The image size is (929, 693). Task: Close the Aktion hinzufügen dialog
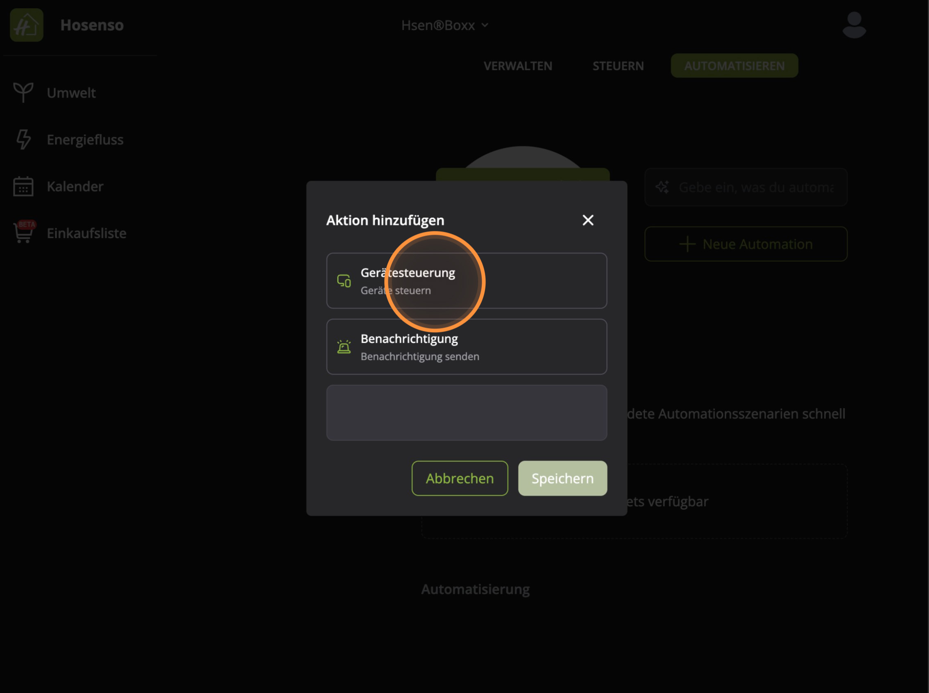coord(588,220)
